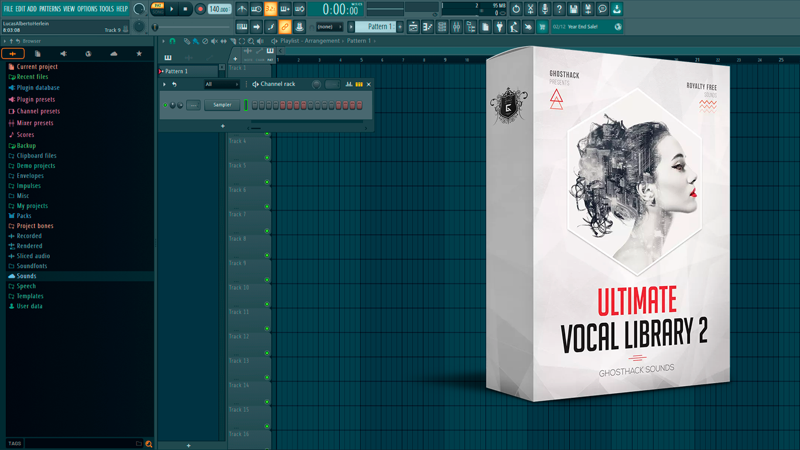Screen dimensions: 800x450
Task: Click the render/export floppy-with-wave icon
Action: coord(588,9)
